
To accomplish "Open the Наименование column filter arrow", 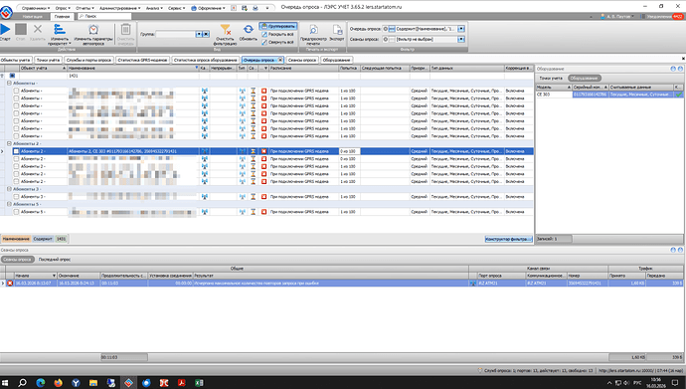I will tap(197, 69).
